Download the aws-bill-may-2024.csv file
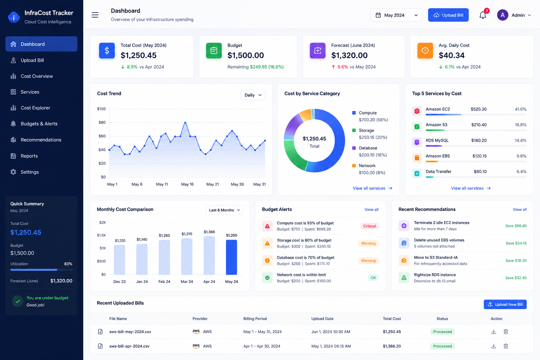 point(494,332)
